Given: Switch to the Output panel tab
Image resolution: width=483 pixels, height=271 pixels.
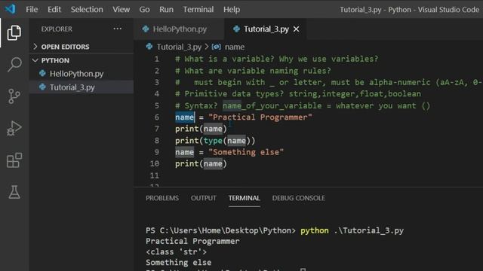Looking at the screenshot, I should click(204, 198).
